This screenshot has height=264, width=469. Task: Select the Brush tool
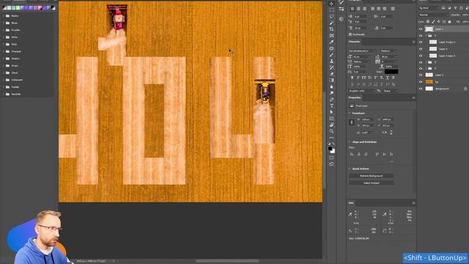coord(331,55)
